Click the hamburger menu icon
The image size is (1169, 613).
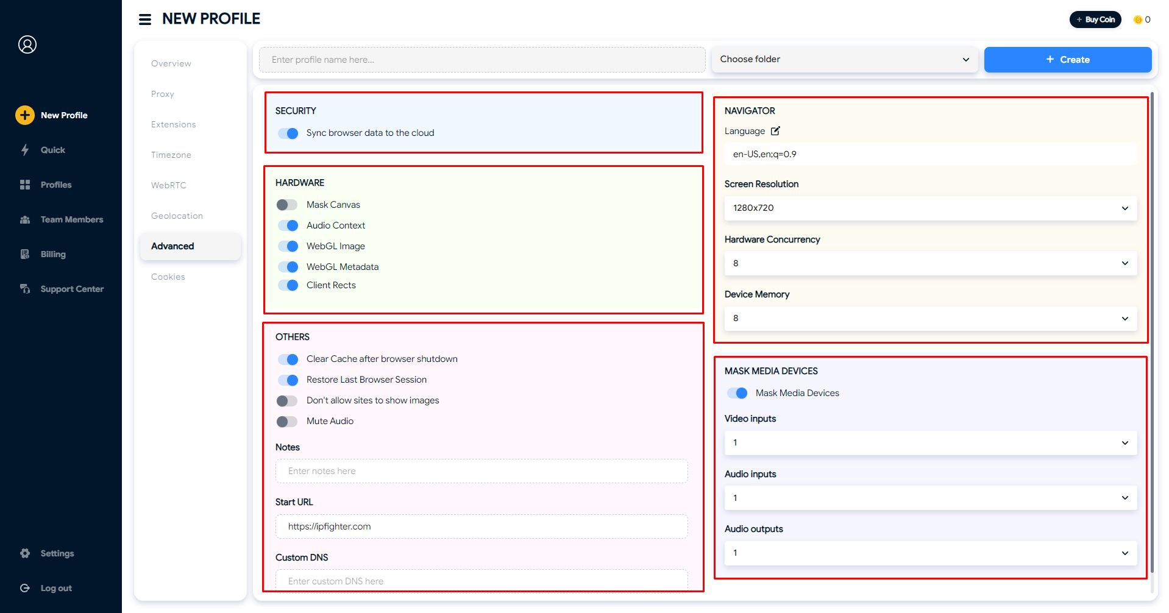click(145, 19)
